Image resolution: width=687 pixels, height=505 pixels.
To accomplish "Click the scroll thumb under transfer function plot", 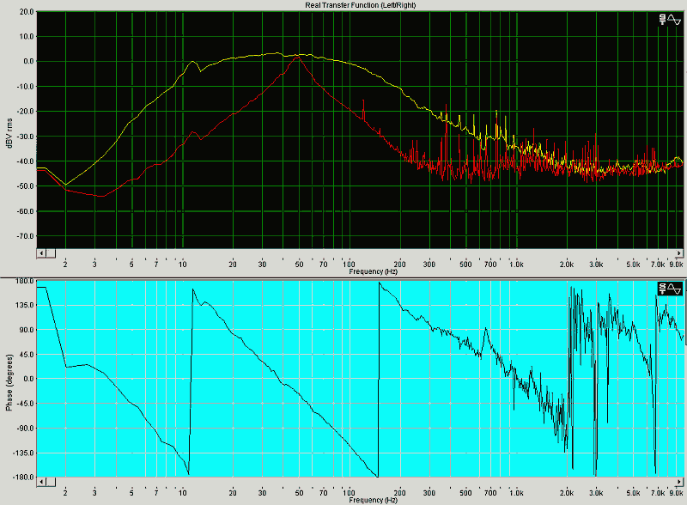I will pyautogui.click(x=51, y=253).
